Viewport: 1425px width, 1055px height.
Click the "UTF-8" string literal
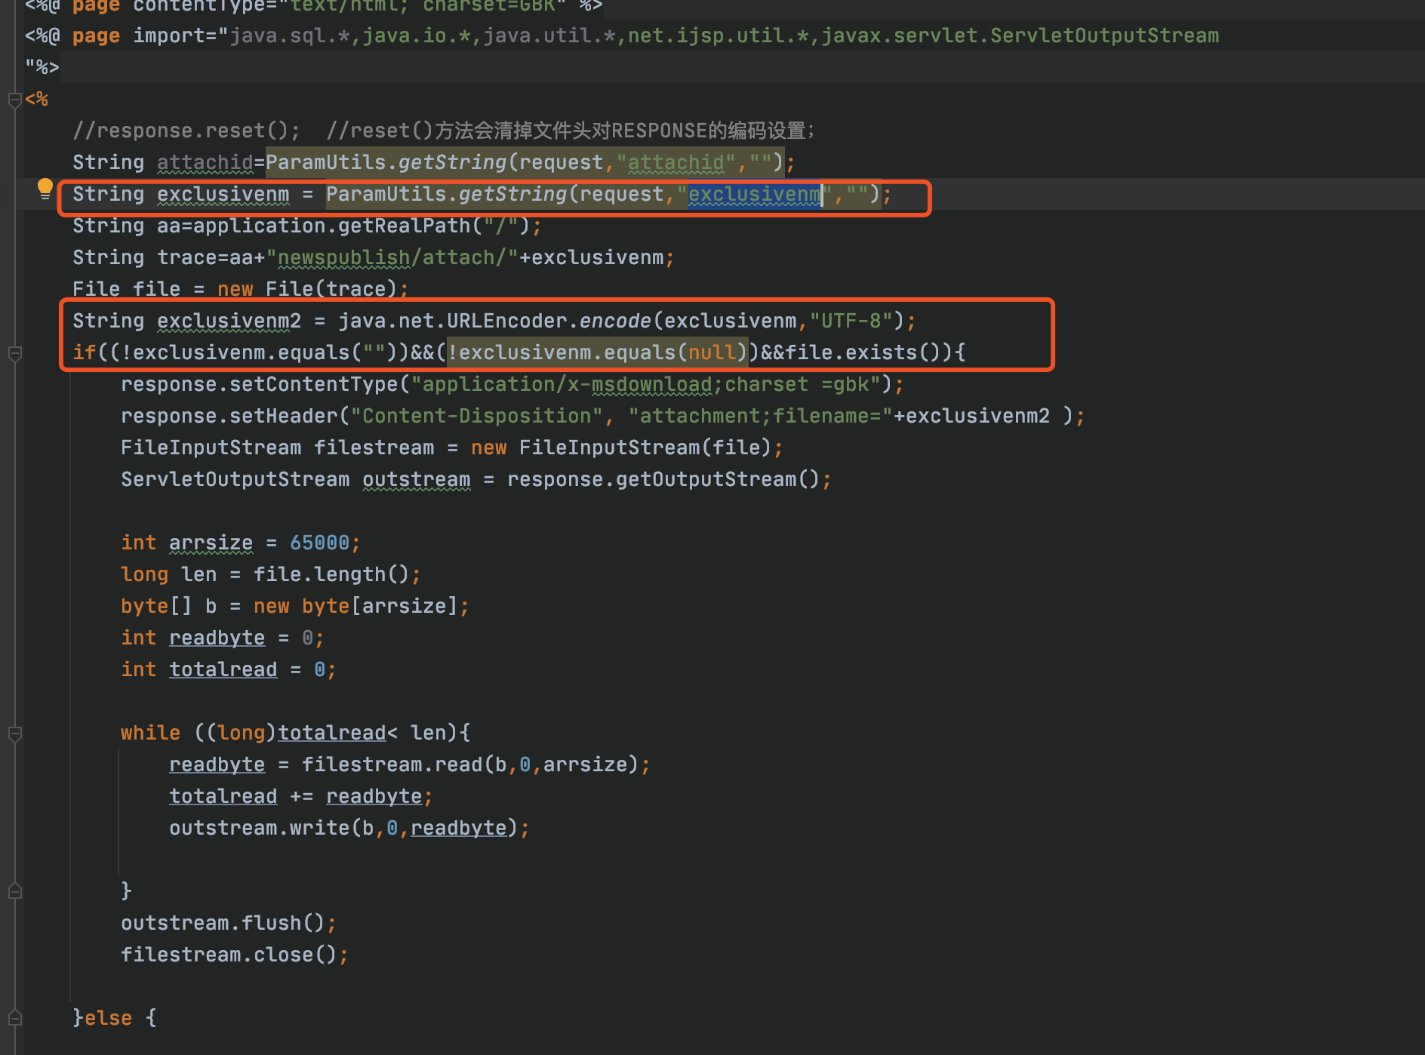[x=851, y=320]
